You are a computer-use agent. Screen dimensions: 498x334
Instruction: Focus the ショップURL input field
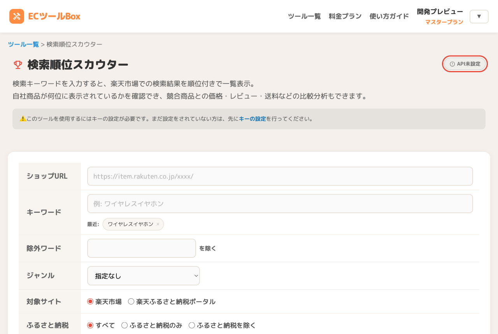tap(280, 176)
